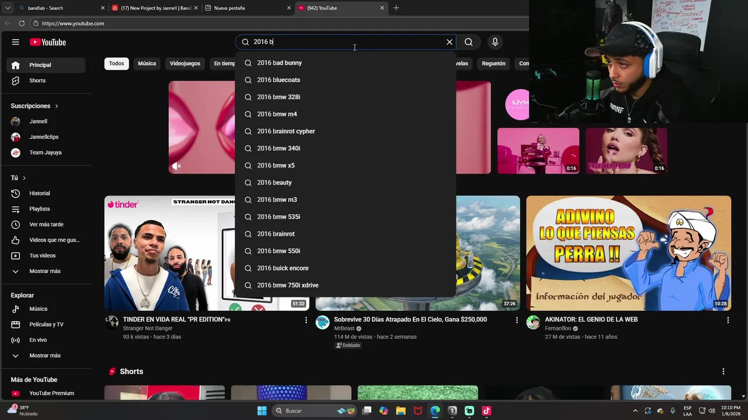The width and height of the screenshot is (748, 420).
Task: Click the browser address bar URL
Action: (x=73, y=23)
